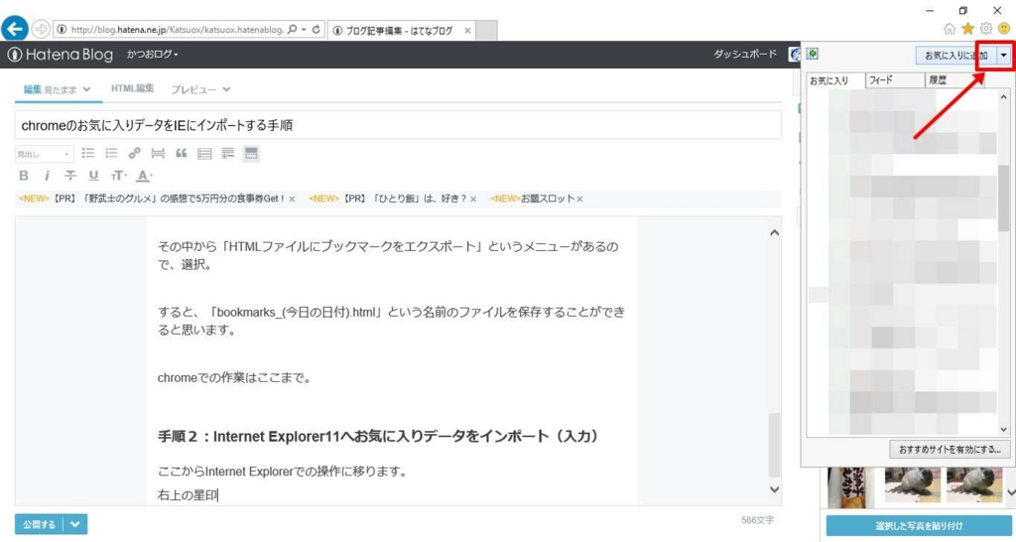This screenshot has width=1016, height=542.
Task: Open the IE home page icon
Action: click(950, 29)
